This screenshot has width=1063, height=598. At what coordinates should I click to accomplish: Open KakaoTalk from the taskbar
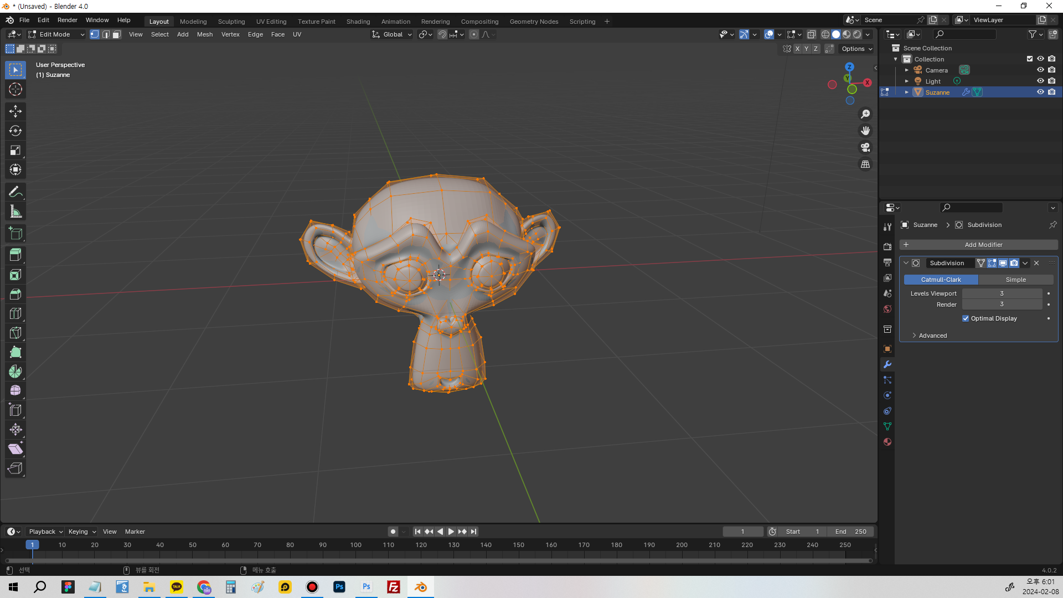(x=177, y=587)
